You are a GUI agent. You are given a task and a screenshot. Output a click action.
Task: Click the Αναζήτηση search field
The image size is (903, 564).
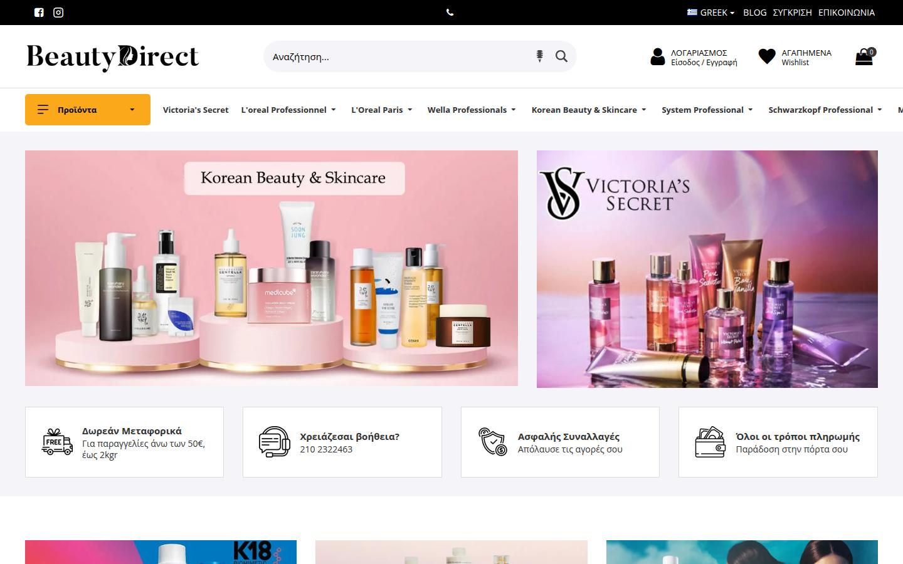[x=398, y=56]
